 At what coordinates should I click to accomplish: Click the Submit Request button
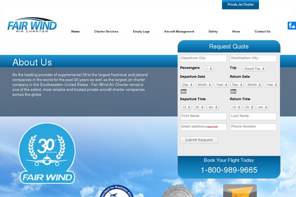click(x=199, y=140)
